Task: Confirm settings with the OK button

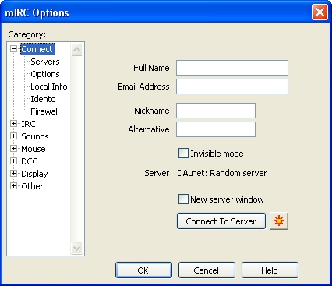Action: [143, 270]
